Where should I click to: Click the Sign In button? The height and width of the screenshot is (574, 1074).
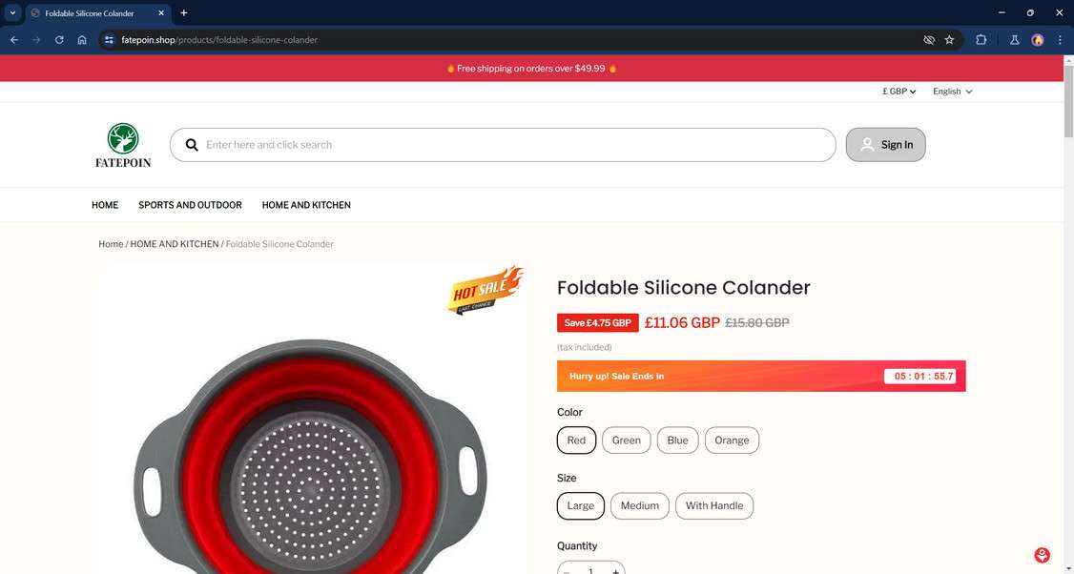point(886,145)
